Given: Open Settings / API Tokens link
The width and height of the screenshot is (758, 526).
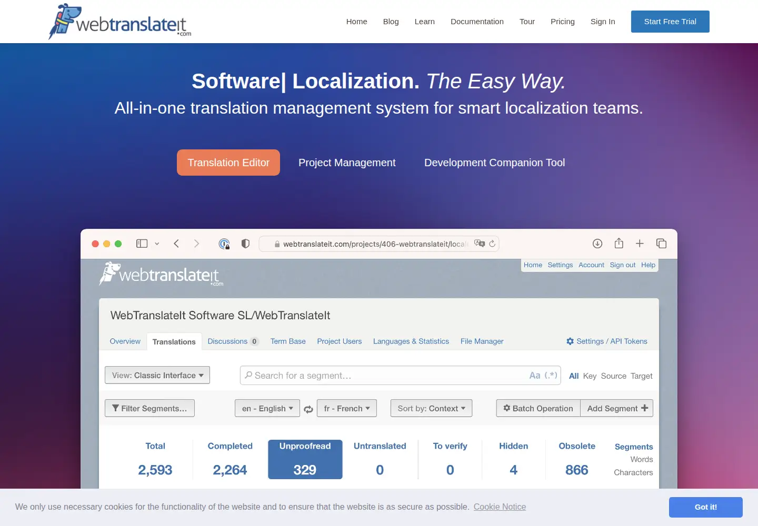Looking at the screenshot, I should point(606,341).
